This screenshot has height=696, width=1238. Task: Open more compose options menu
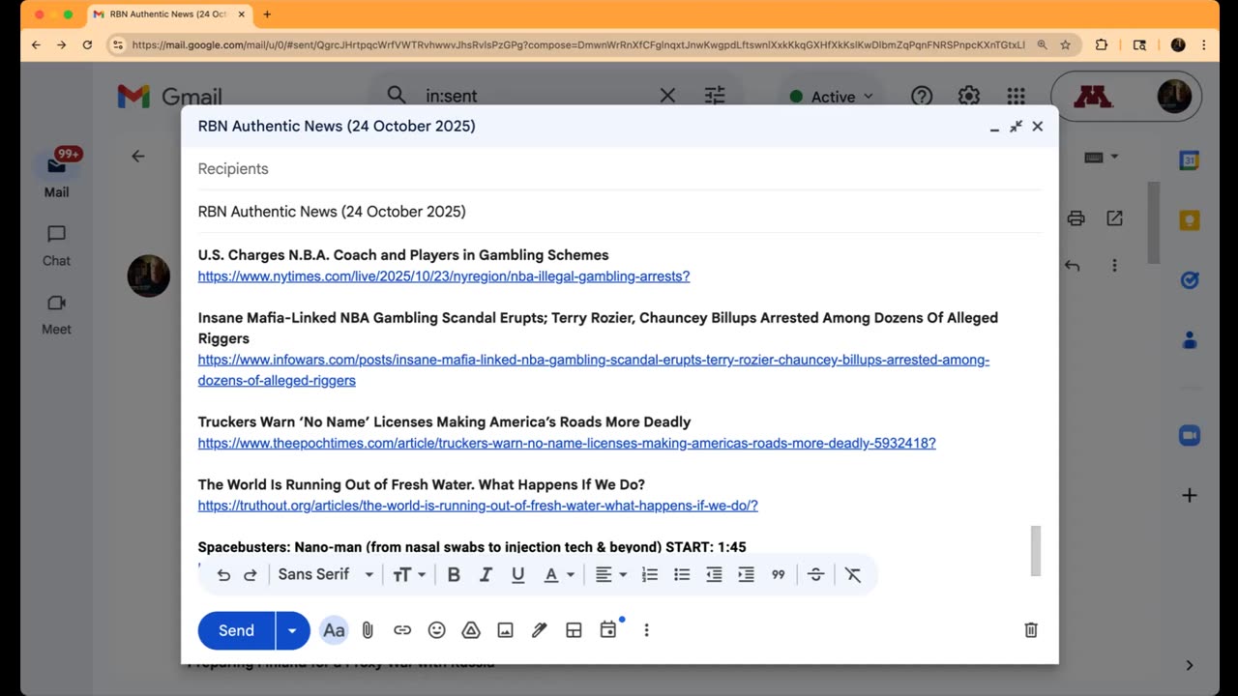646,630
